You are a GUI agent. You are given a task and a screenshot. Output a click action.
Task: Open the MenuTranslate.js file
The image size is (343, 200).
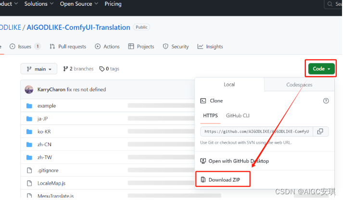click(55, 196)
